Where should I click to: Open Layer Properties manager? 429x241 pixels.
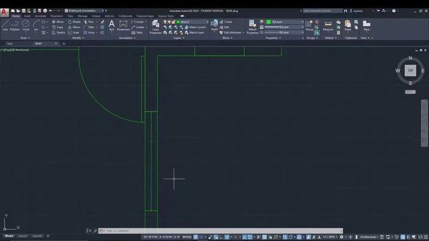tap(156, 27)
